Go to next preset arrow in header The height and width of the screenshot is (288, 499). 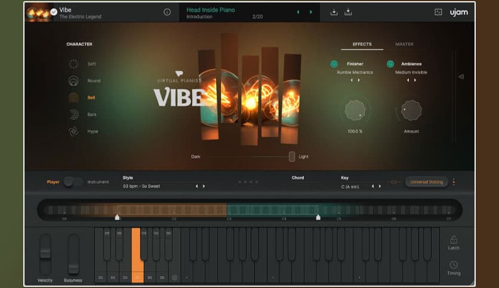click(311, 12)
